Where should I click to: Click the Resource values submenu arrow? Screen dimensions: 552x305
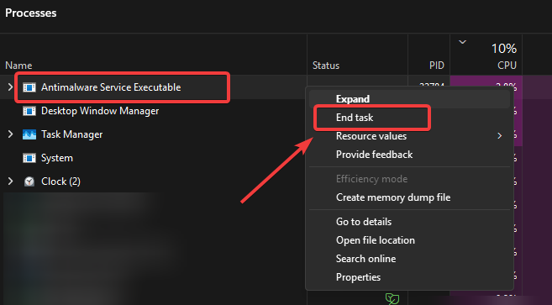(499, 136)
